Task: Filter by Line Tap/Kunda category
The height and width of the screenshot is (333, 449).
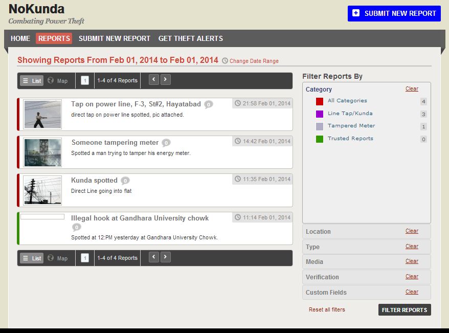Action: point(350,114)
